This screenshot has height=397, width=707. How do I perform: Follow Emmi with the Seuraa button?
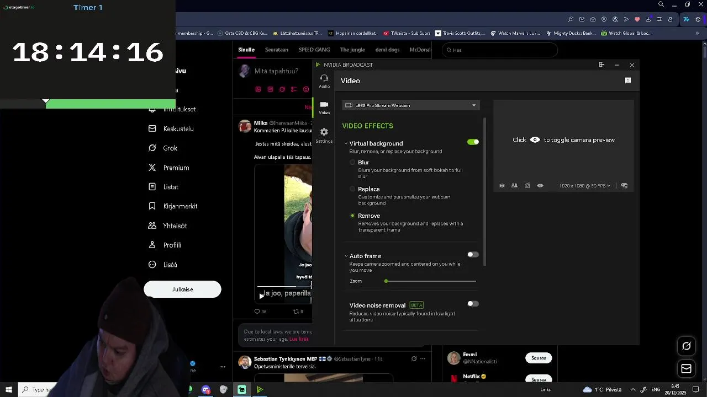[x=539, y=358]
